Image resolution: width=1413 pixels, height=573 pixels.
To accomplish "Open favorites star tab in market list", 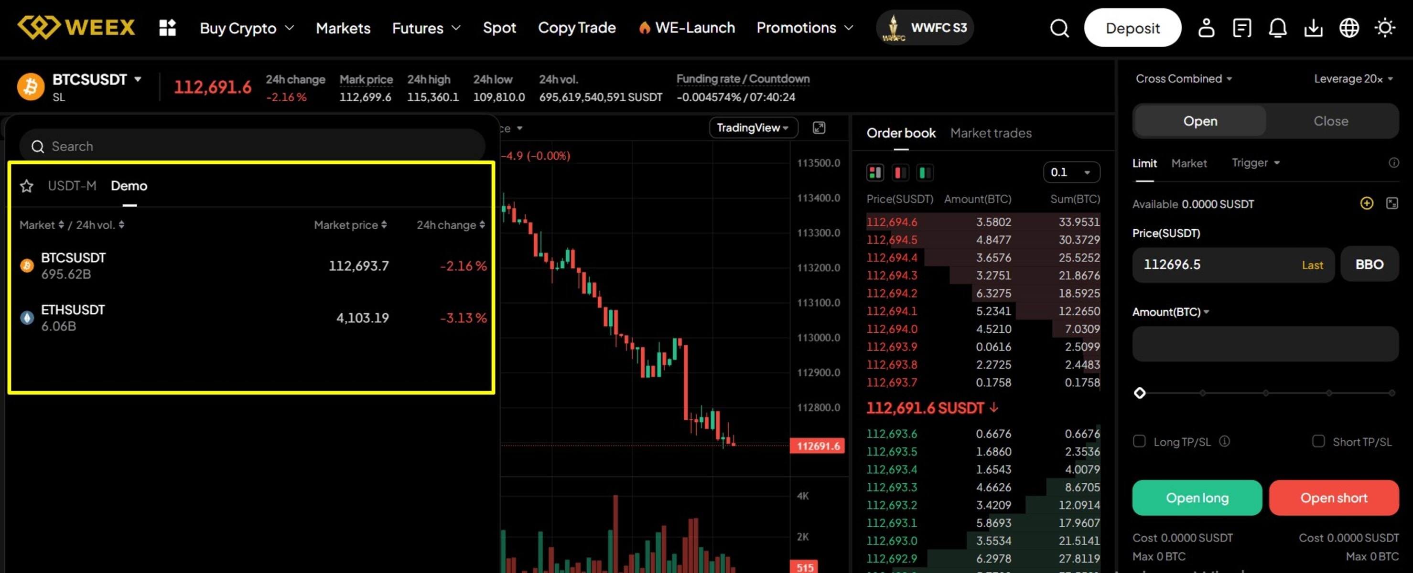I will [x=26, y=186].
